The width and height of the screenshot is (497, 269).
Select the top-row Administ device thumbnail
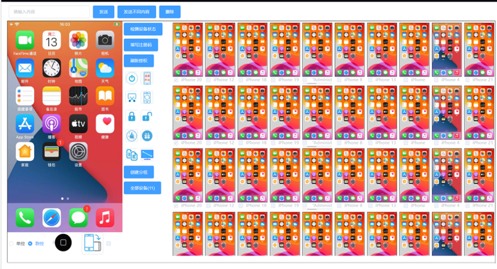click(317, 49)
